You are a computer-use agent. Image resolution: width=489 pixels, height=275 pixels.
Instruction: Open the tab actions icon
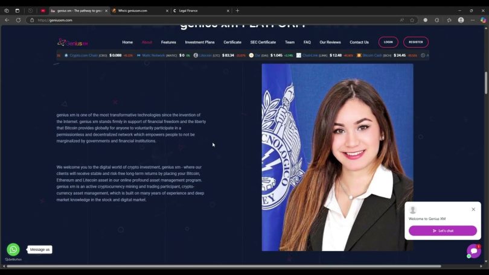tap(17, 11)
